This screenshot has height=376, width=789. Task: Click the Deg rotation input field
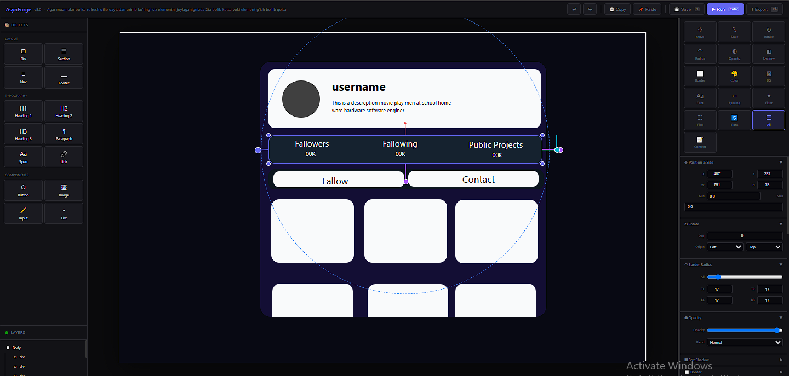[745, 236]
